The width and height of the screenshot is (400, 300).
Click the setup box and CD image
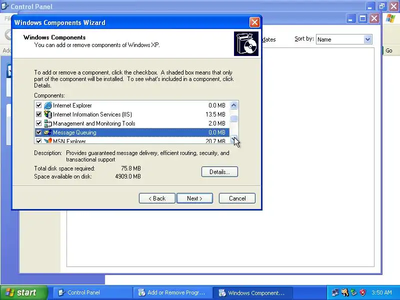point(246,43)
